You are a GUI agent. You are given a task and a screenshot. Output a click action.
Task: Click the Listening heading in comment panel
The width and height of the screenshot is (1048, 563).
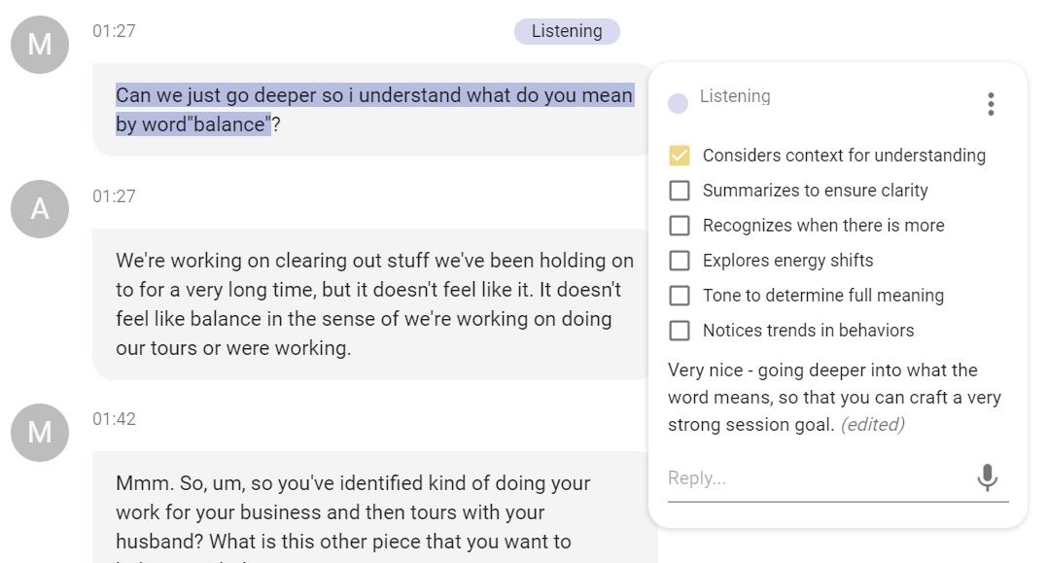(x=735, y=96)
